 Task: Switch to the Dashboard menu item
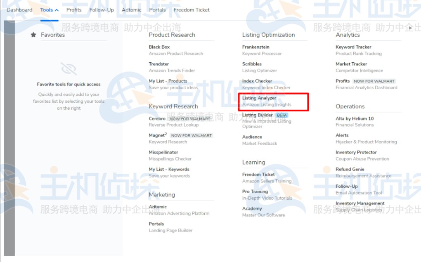pyautogui.click(x=19, y=9)
